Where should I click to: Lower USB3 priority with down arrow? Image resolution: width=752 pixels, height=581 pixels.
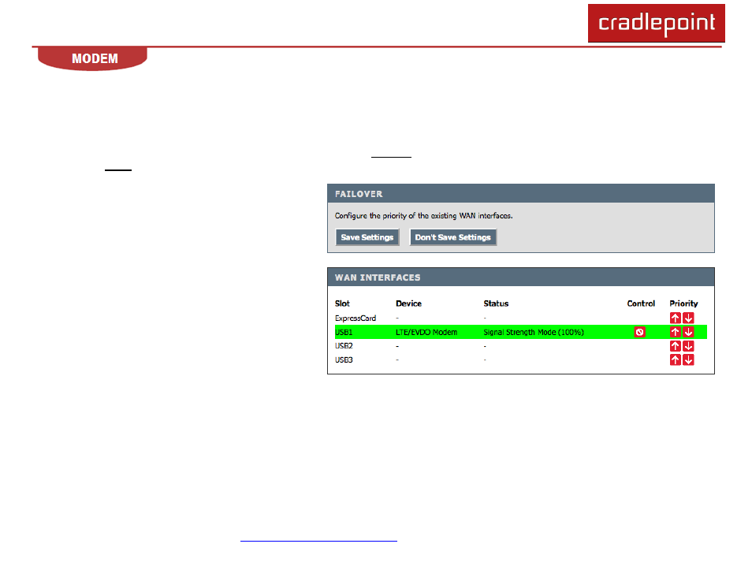pyautogui.click(x=688, y=359)
